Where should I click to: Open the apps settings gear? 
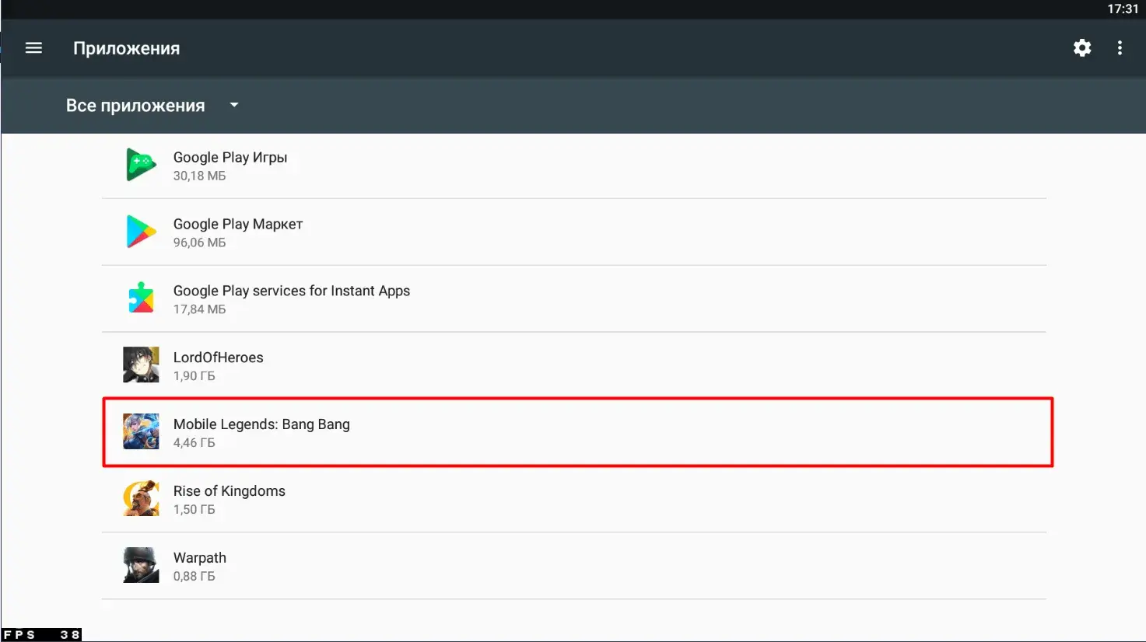coord(1082,48)
